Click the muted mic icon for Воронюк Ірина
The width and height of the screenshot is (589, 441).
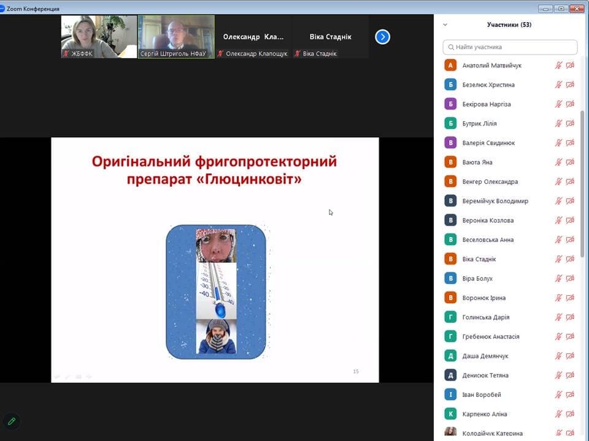[x=558, y=298]
